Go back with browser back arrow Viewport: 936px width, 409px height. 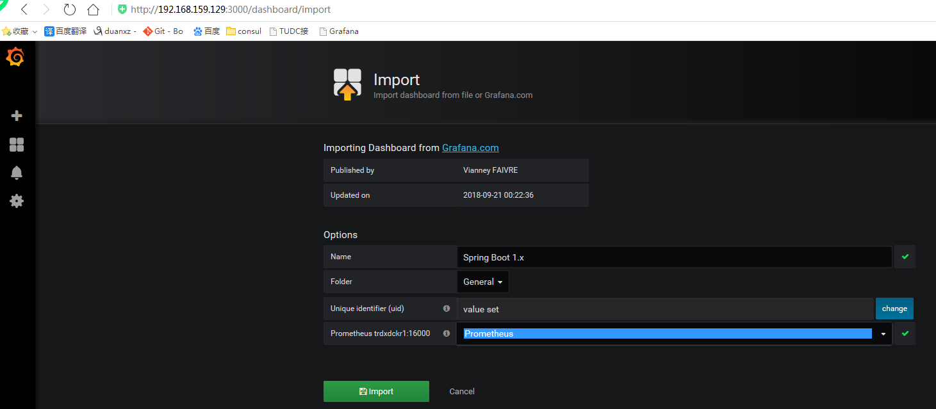tap(24, 10)
